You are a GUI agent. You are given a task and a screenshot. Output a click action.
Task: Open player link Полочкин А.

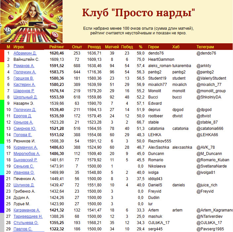coord(25,72)
